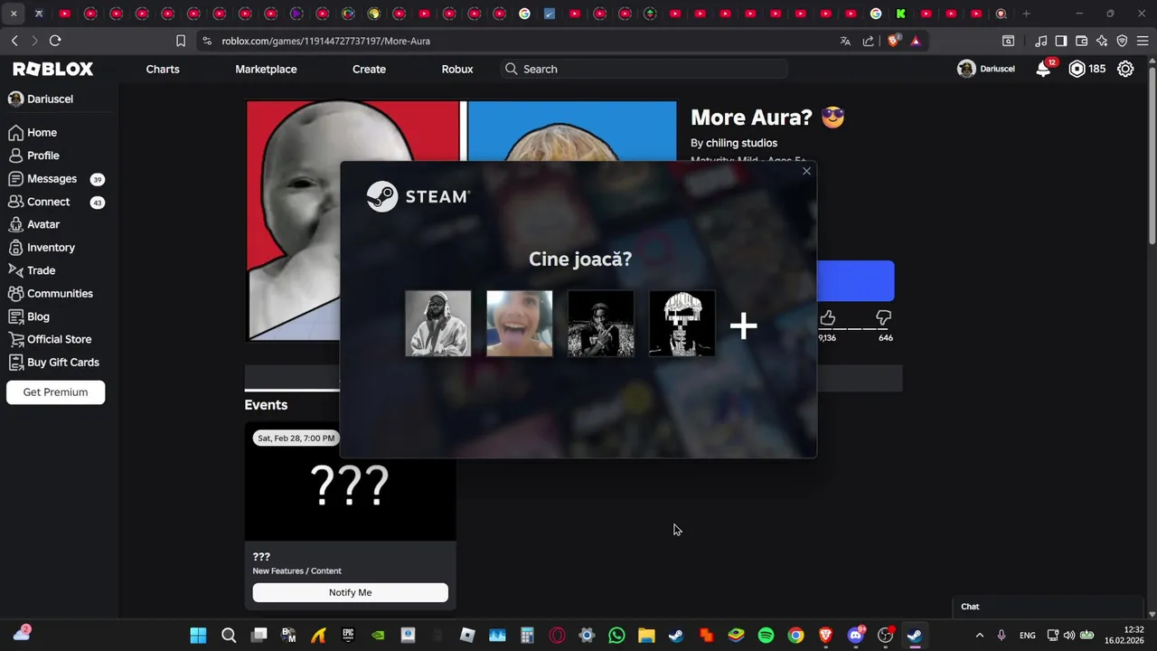Open the browser main menu

tap(1143, 41)
